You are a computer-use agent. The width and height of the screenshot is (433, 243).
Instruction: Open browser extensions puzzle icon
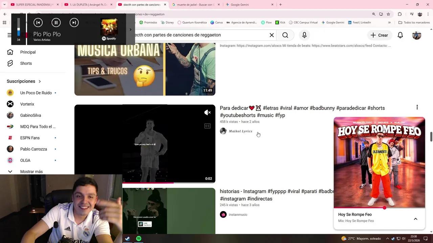pos(400,14)
